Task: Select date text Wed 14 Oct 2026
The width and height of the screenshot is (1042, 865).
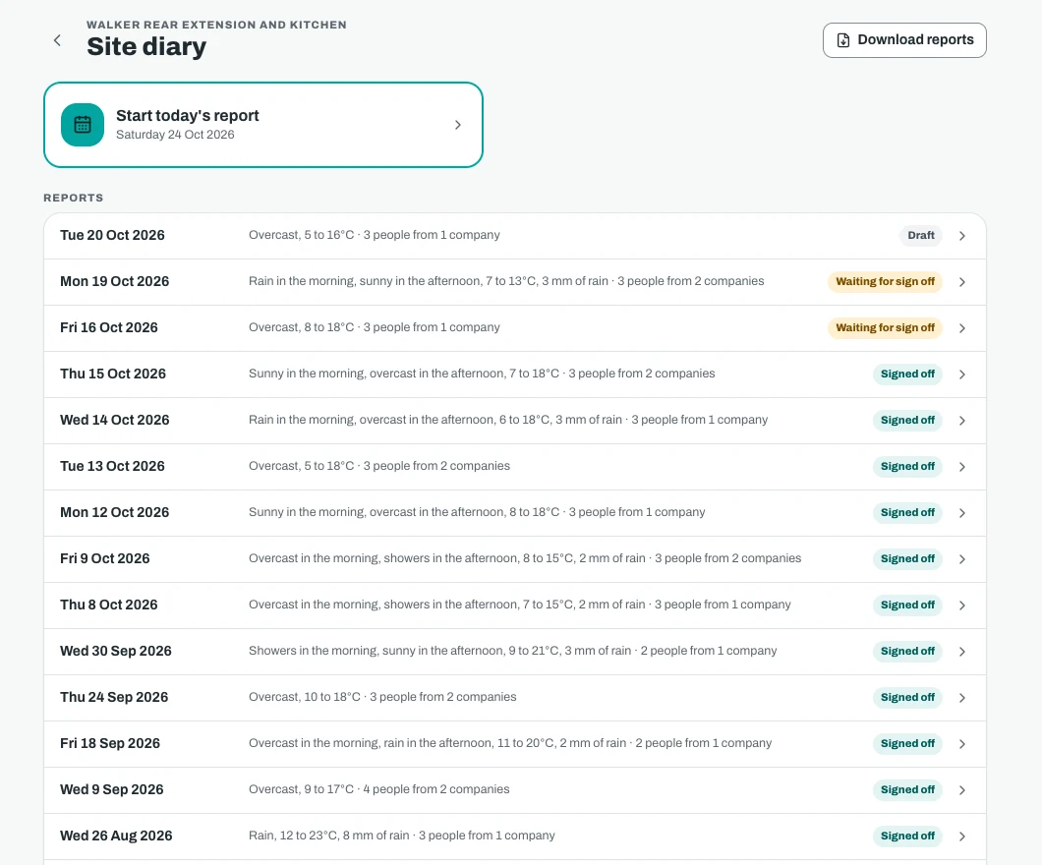Action: (x=114, y=420)
